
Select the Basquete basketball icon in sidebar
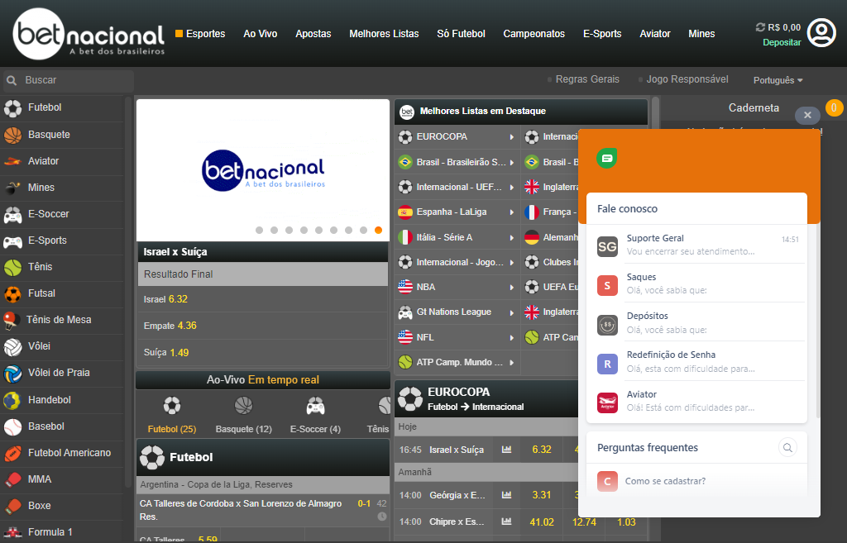point(12,135)
